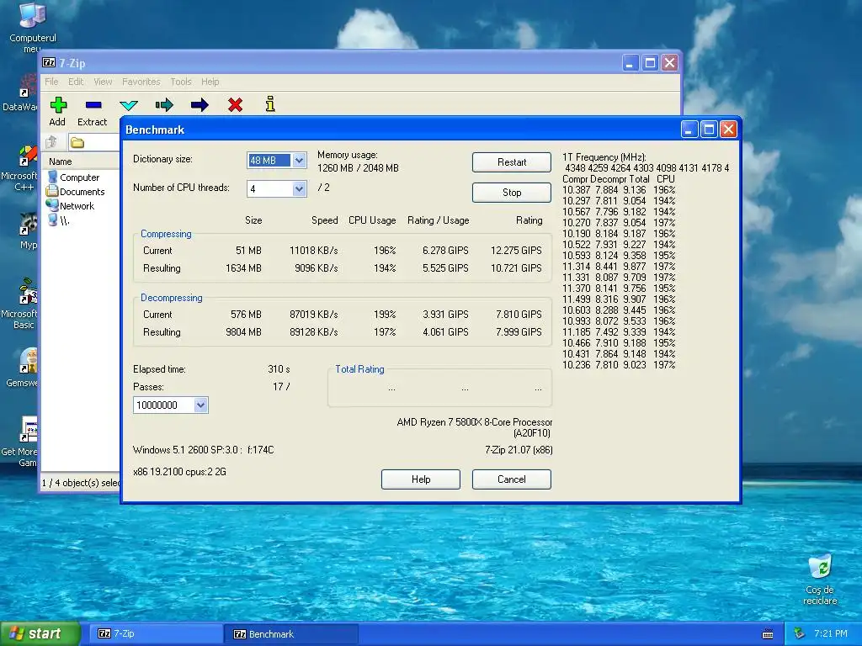Open the File menu in 7-Zip
The width and height of the screenshot is (862, 646).
pos(51,82)
